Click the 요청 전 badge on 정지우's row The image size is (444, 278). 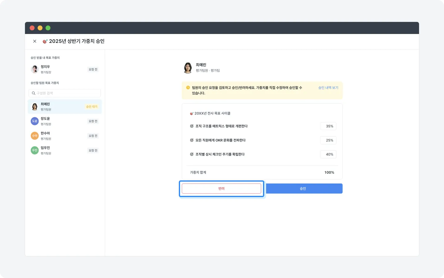click(93, 69)
